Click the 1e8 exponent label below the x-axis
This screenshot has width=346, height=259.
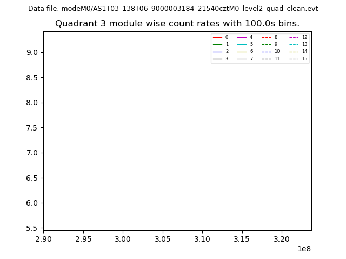point(303,249)
